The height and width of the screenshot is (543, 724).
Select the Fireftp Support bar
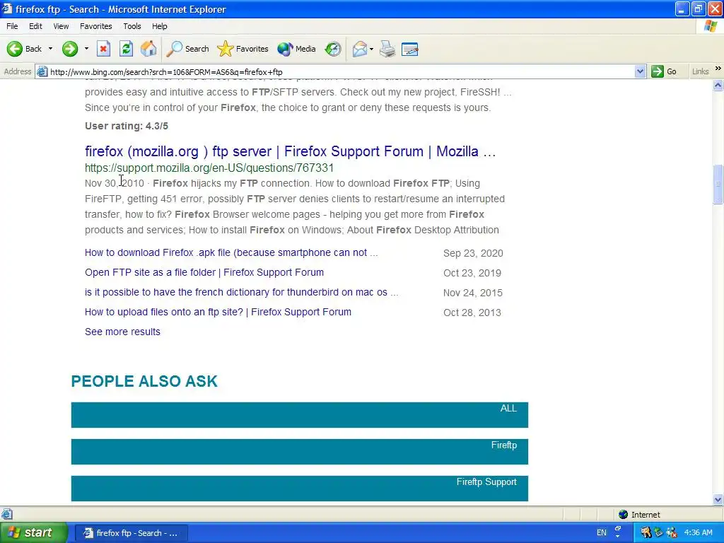[300, 488]
